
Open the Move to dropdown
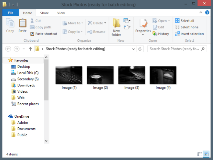click(x=73, y=23)
